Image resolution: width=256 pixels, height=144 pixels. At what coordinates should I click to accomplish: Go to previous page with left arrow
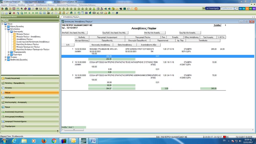[29, 13]
